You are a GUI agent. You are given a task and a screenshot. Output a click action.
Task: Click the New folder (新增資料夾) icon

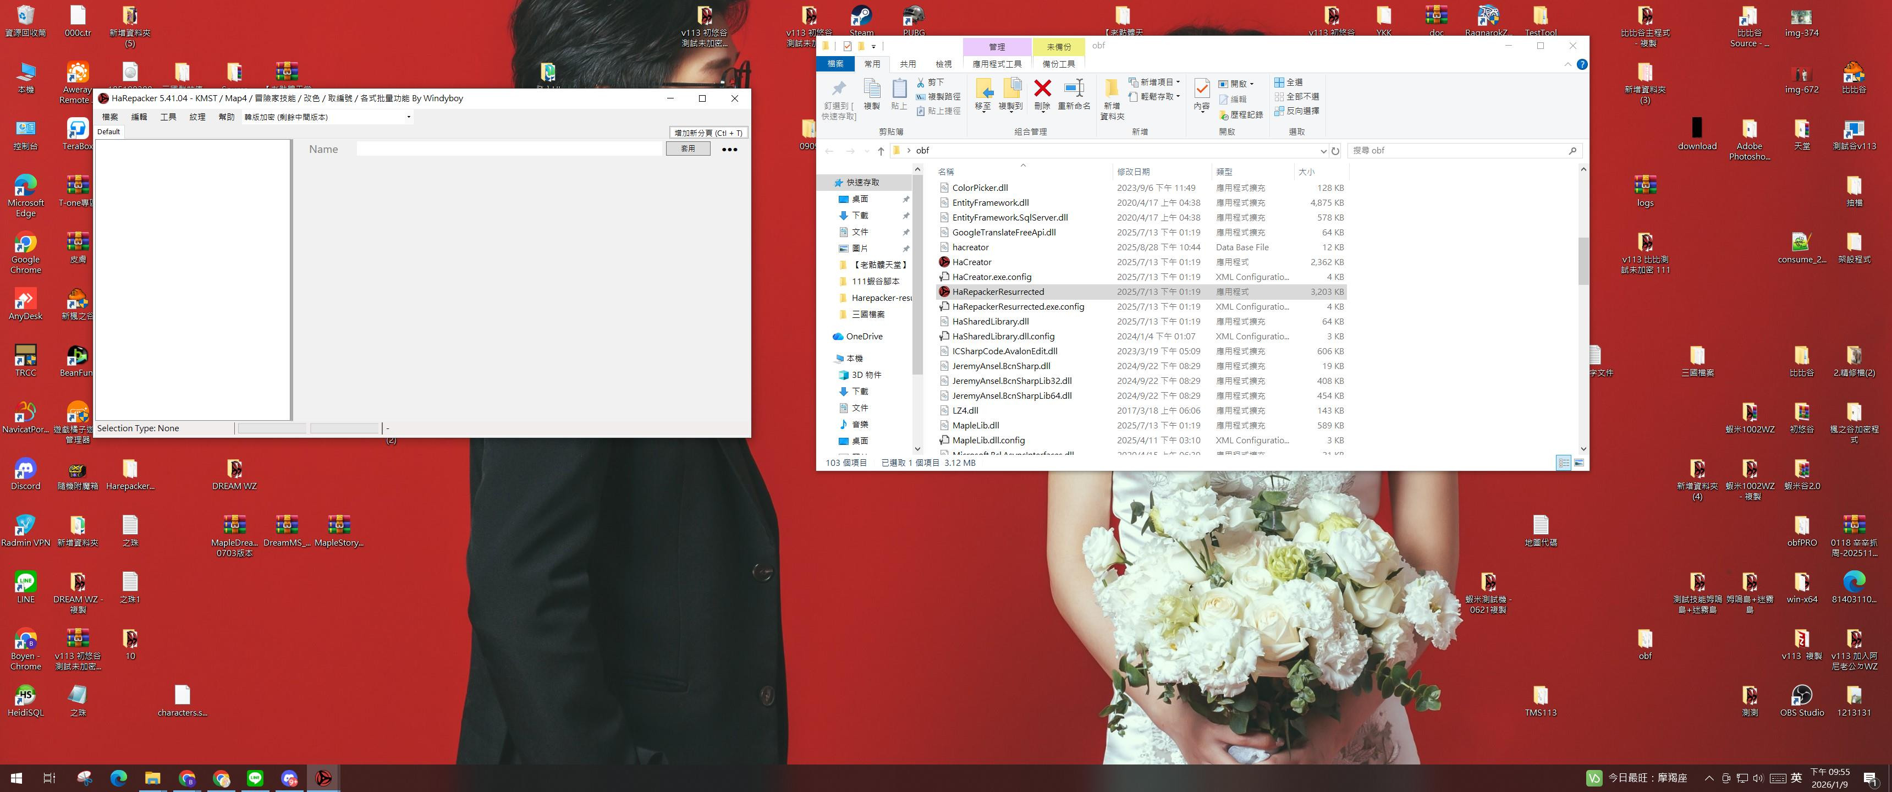tap(1112, 89)
